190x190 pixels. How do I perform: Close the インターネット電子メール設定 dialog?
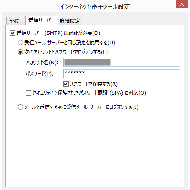coord(182,4)
